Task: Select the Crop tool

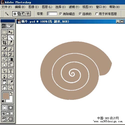Action: (4, 43)
